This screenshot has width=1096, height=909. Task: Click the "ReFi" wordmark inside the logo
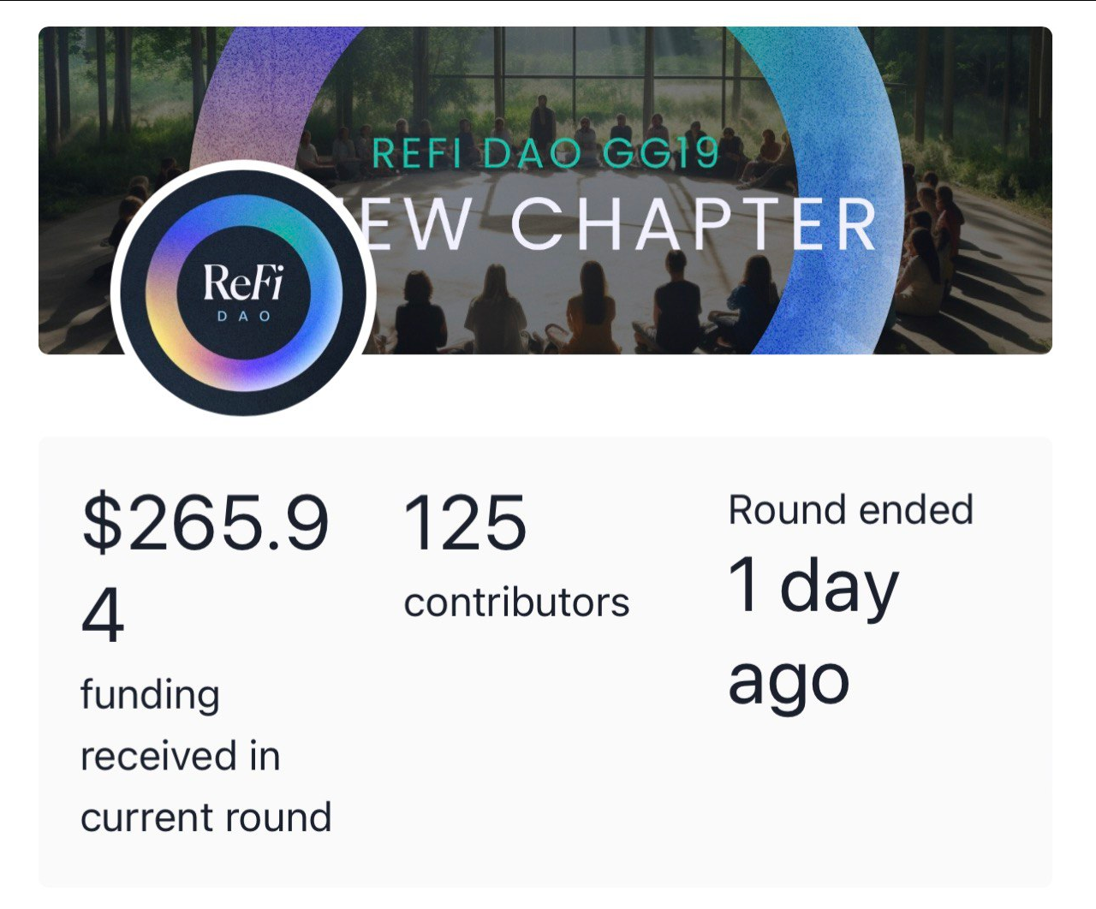tap(243, 281)
